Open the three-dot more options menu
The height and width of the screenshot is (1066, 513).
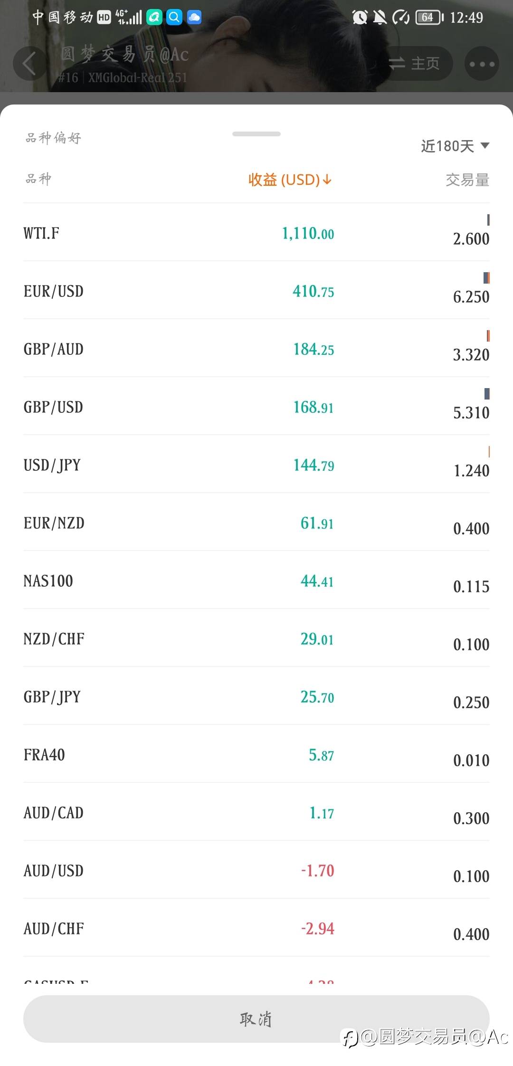pyautogui.click(x=482, y=64)
